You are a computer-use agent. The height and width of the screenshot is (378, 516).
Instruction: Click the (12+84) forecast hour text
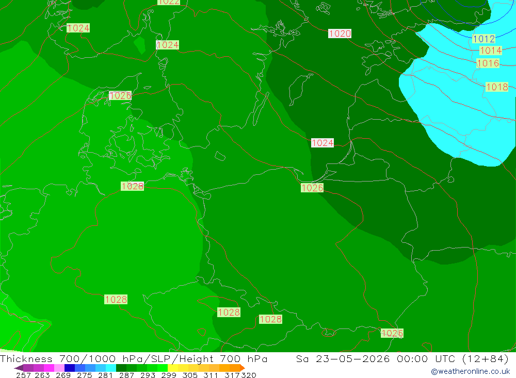point(486,358)
